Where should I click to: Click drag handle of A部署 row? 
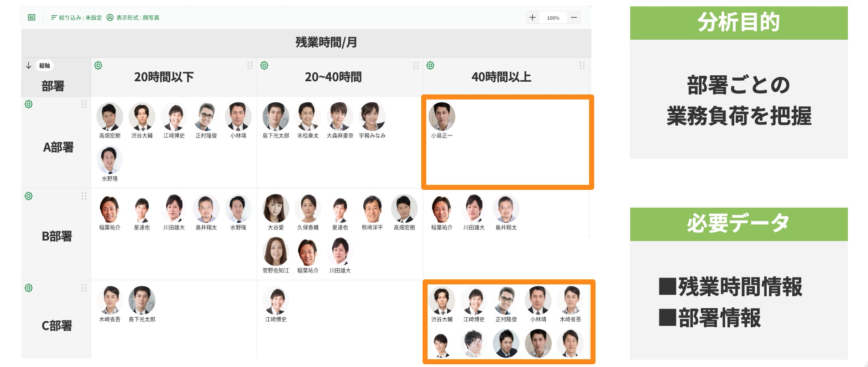[x=84, y=105]
